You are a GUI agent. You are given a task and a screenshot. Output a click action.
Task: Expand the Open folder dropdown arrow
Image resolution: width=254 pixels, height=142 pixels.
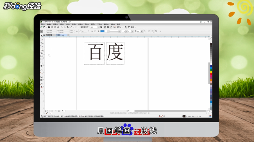pyautogui.click(x=46, y=27)
